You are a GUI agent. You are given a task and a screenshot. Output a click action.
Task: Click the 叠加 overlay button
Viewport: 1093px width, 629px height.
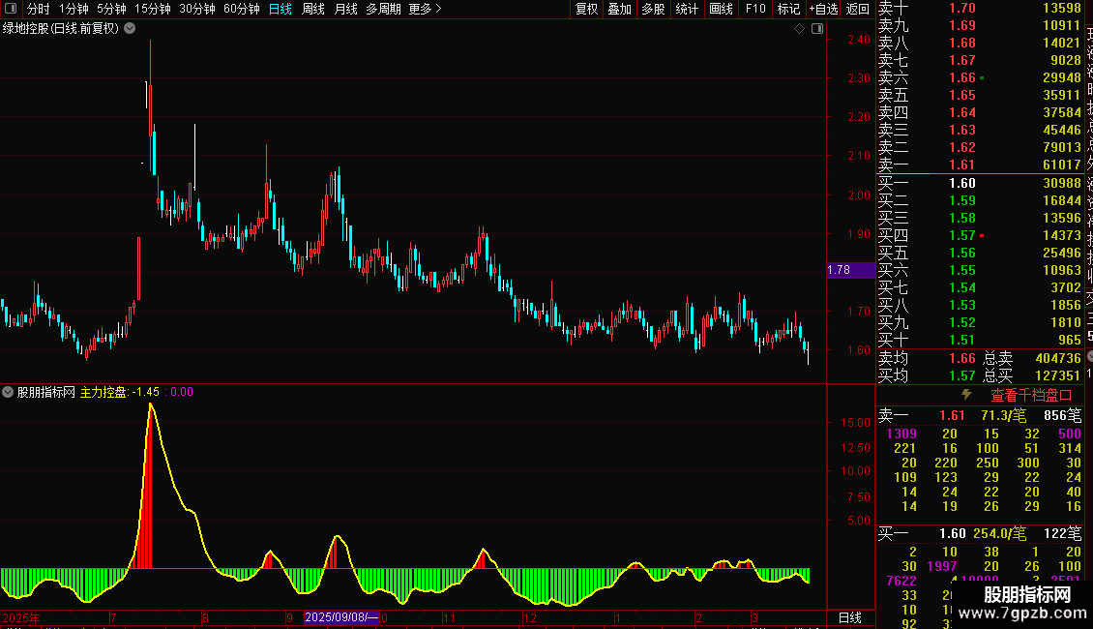[619, 9]
